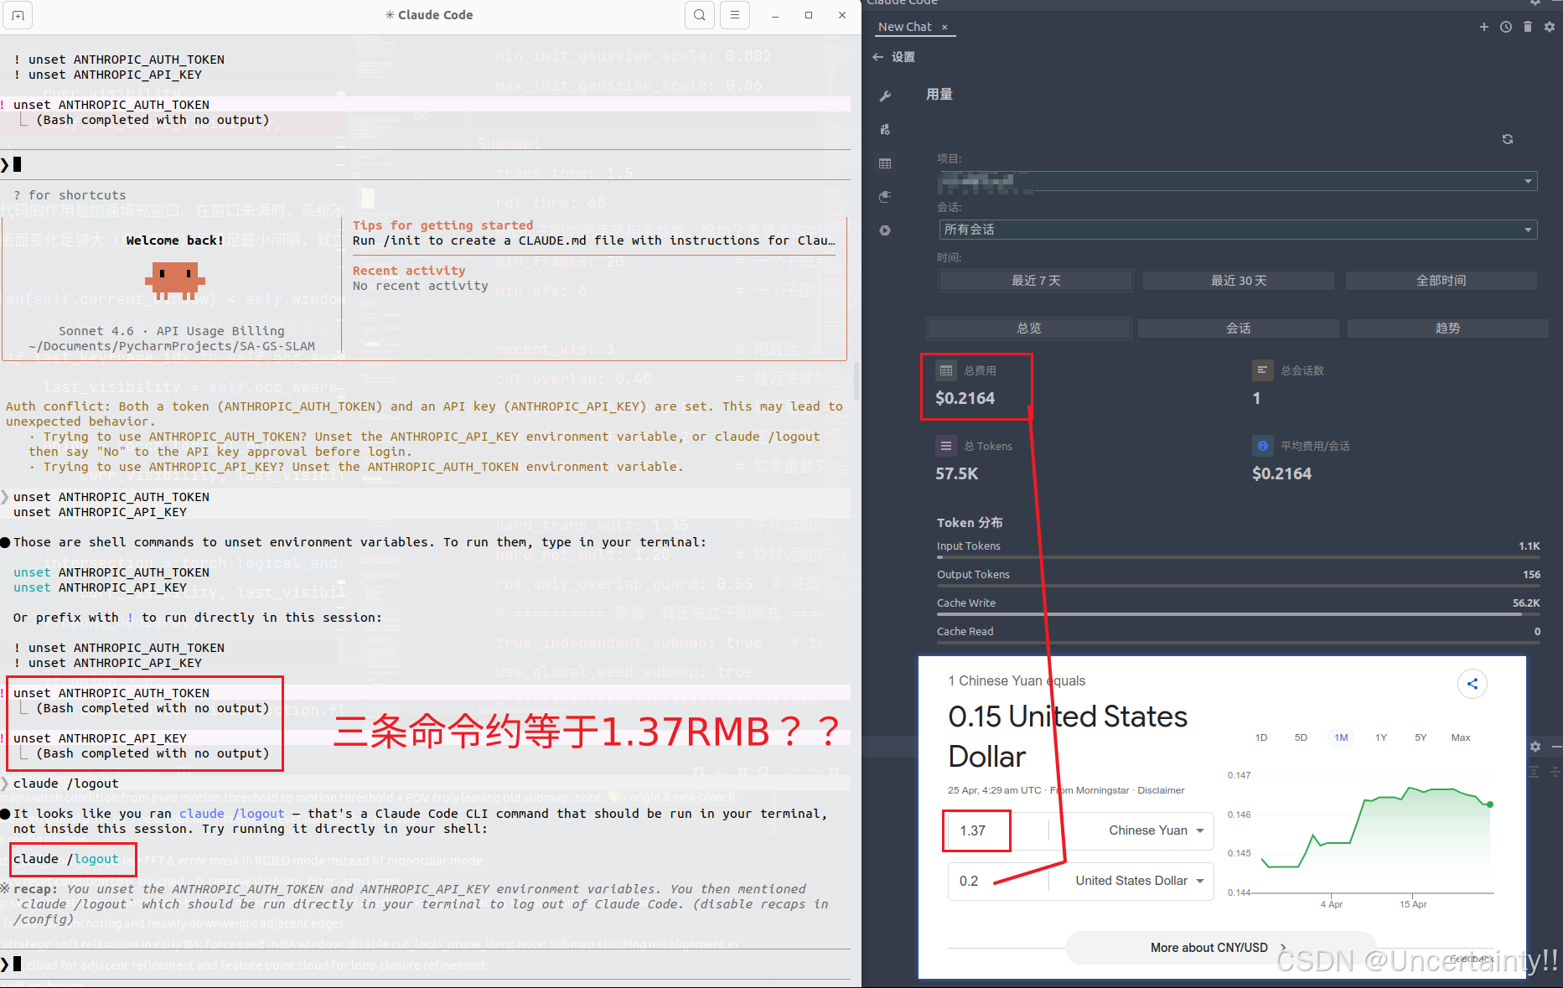Screen dimensions: 1563x988
Task: Switch to the 会话 tab
Action: [1239, 328]
